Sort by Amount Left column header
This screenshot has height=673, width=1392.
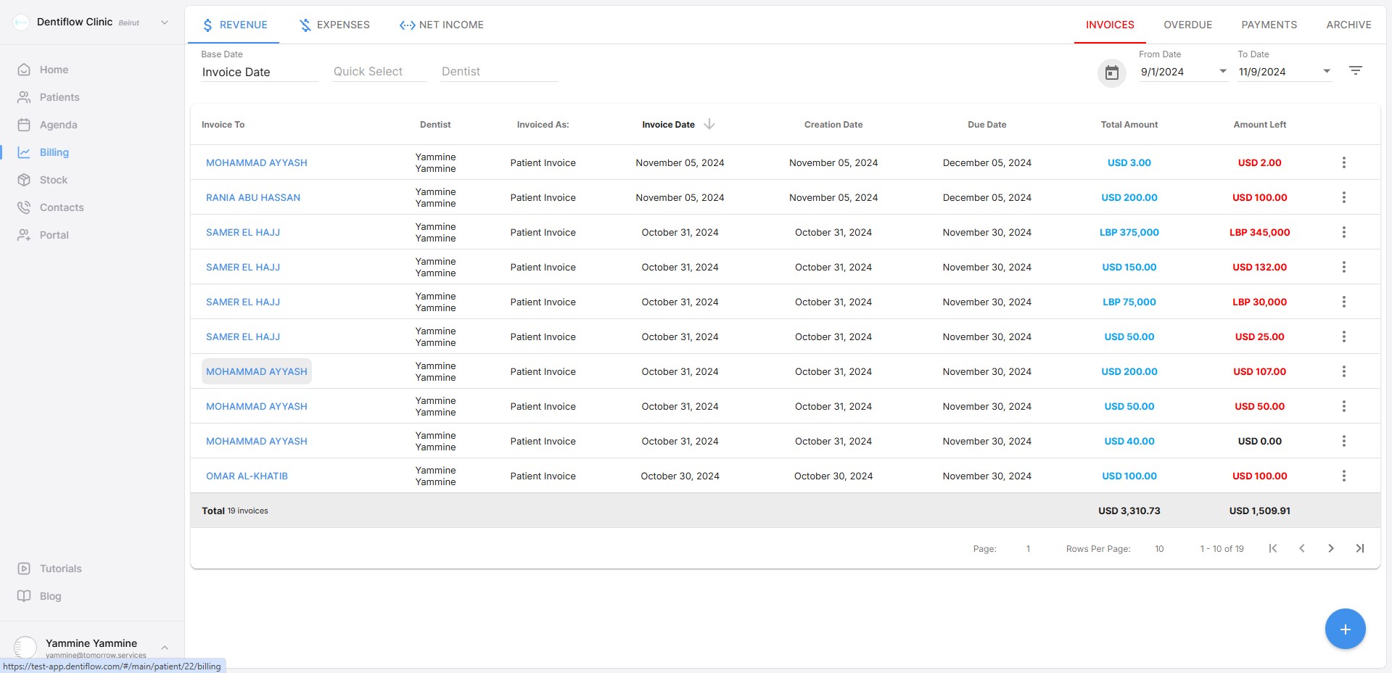point(1259,125)
